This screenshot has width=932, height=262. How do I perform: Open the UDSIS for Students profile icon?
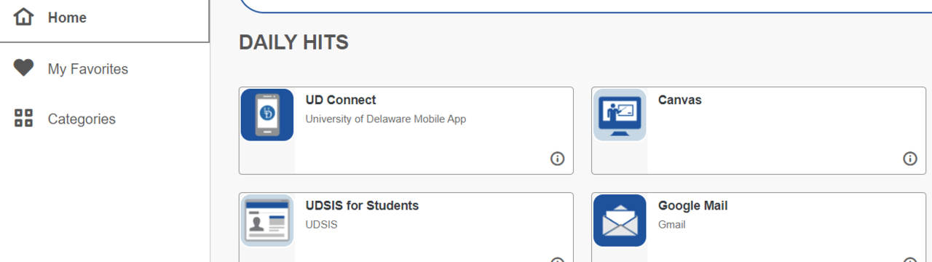tap(267, 221)
